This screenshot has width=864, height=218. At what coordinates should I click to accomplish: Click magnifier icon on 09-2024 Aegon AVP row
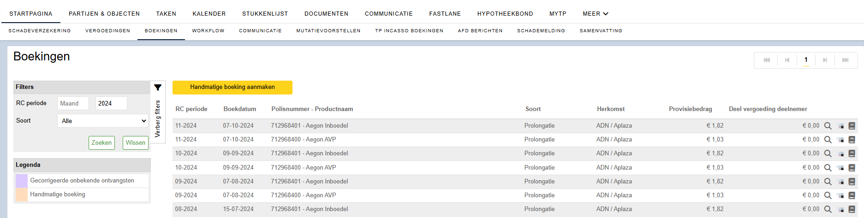point(828,195)
